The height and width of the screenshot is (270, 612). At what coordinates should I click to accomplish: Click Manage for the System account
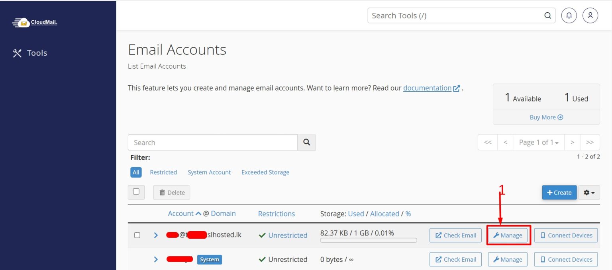coord(507,259)
